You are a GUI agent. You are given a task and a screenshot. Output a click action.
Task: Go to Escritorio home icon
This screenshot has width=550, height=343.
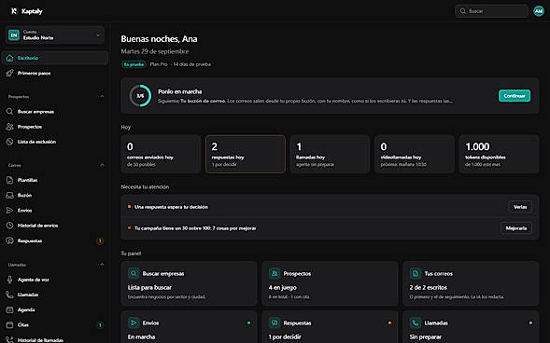pyautogui.click(x=10, y=58)
